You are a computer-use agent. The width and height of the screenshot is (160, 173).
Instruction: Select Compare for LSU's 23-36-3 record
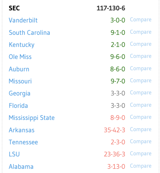141,154
